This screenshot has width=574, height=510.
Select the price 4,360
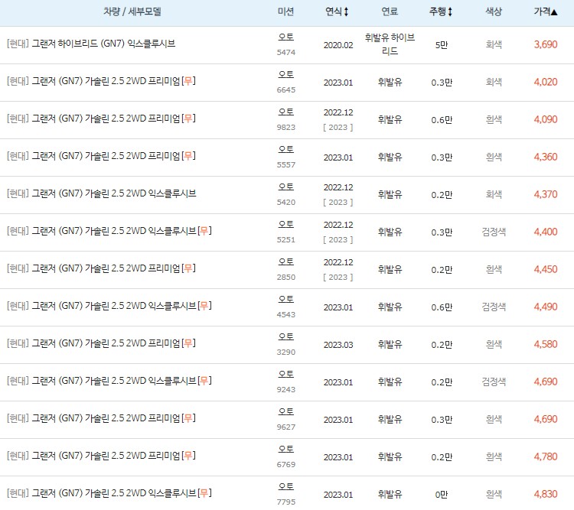(x=546, y=157)
